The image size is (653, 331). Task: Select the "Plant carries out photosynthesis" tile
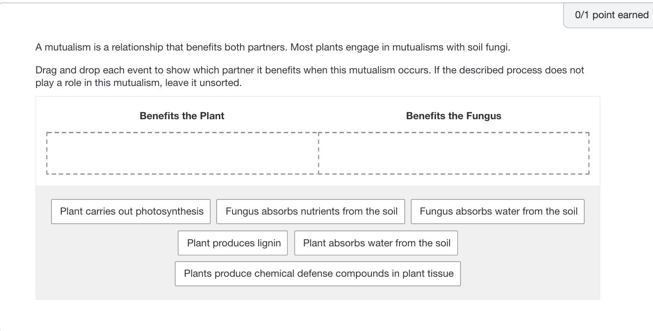(x=131, y=211)
